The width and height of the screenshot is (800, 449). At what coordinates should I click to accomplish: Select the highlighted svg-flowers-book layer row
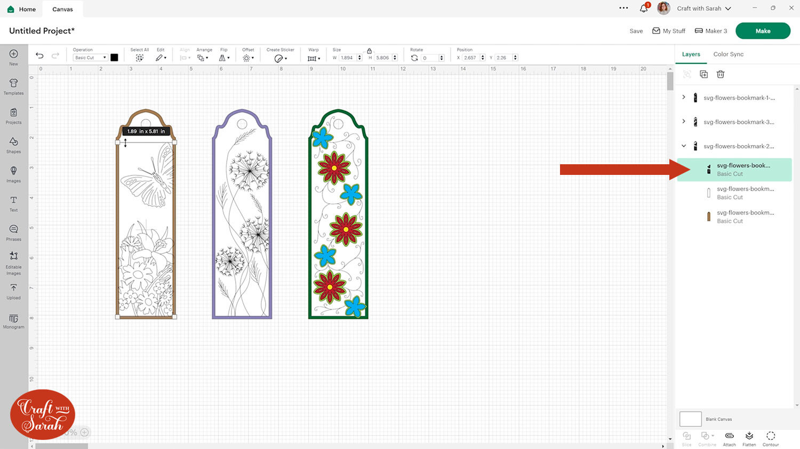[x=734, y=170]
